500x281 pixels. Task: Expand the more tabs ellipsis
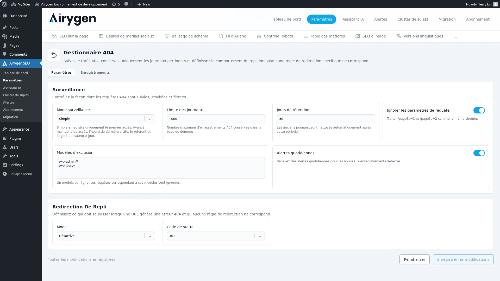click(x=455, y=36)
